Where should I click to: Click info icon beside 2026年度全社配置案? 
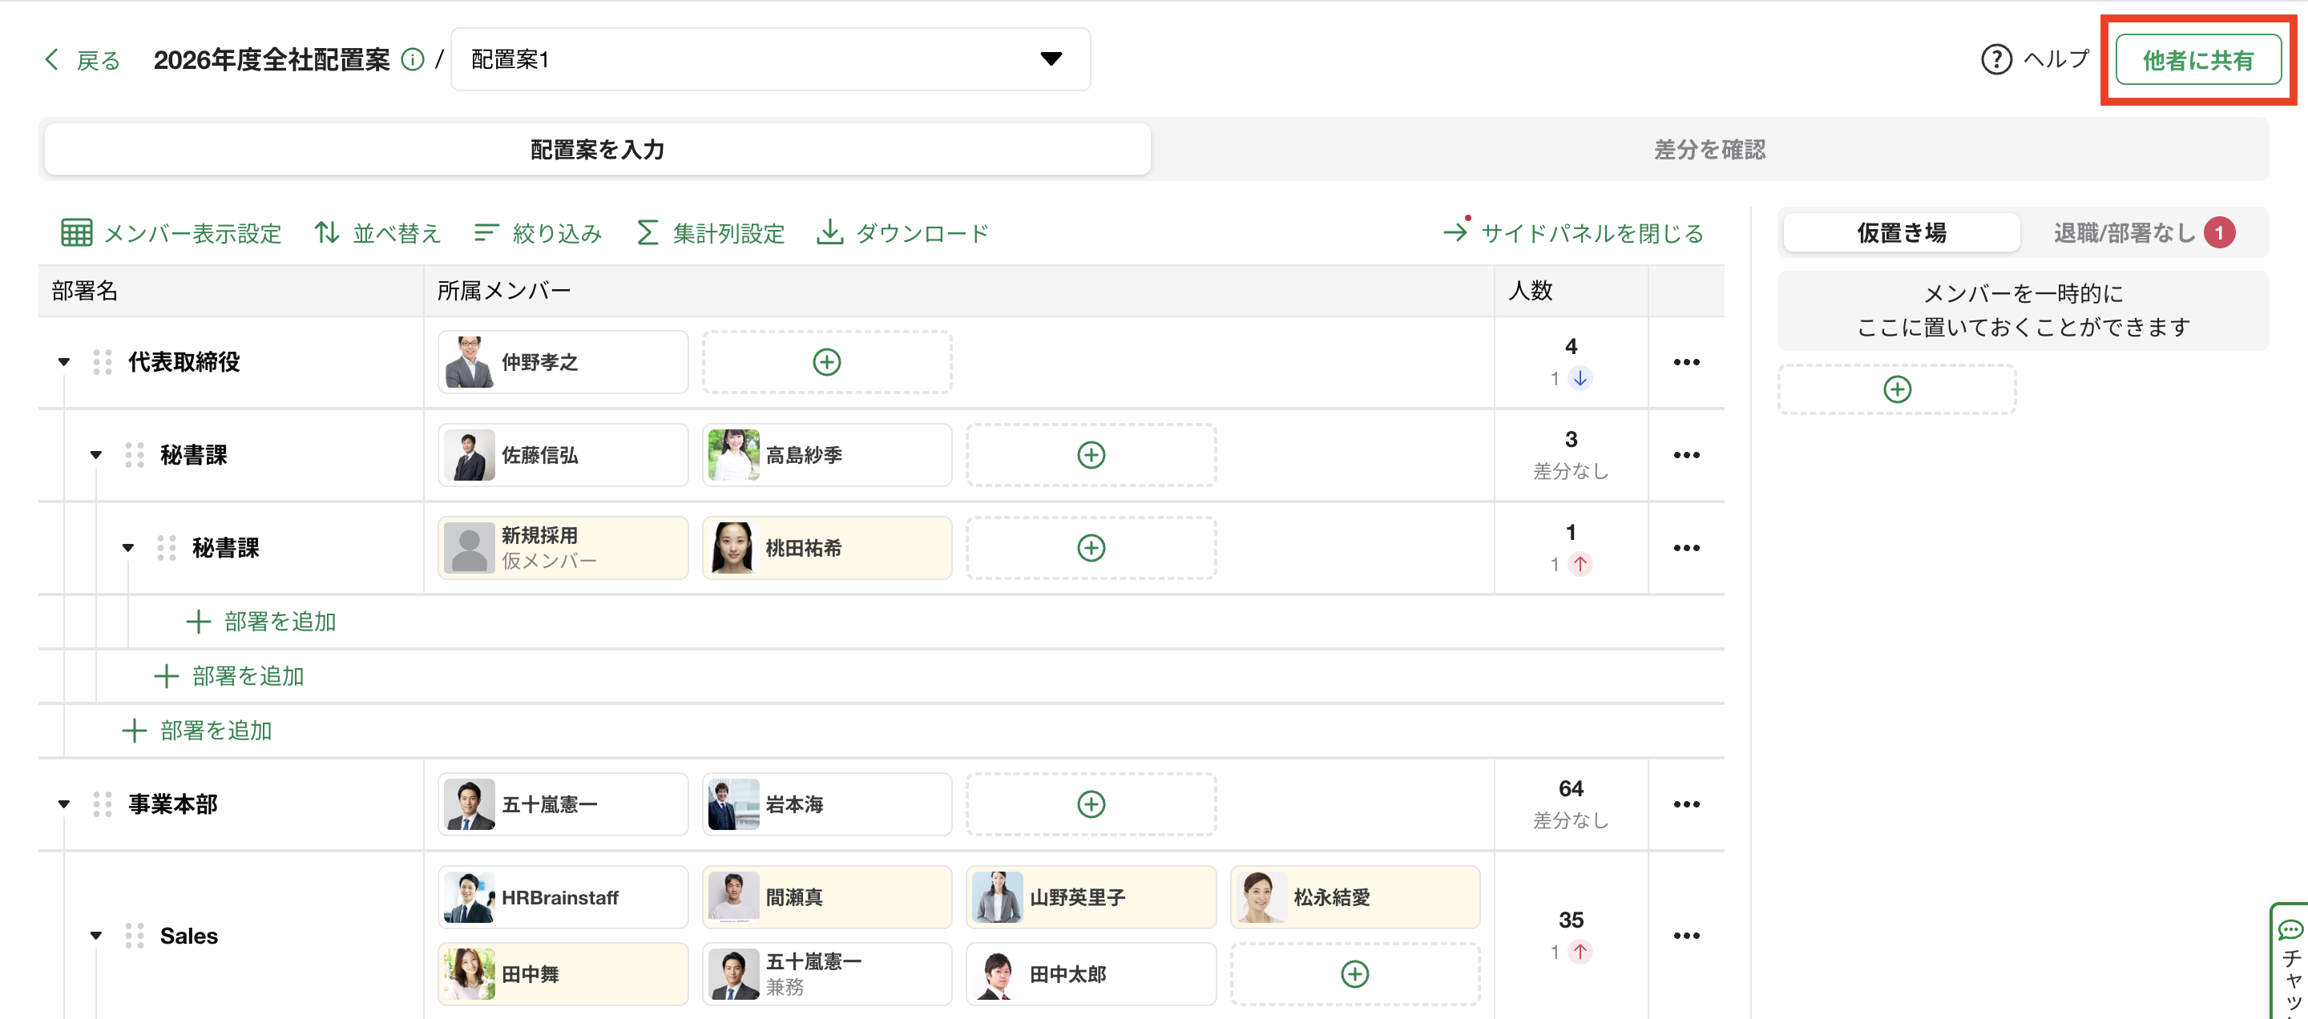click(x=412, y=60)
